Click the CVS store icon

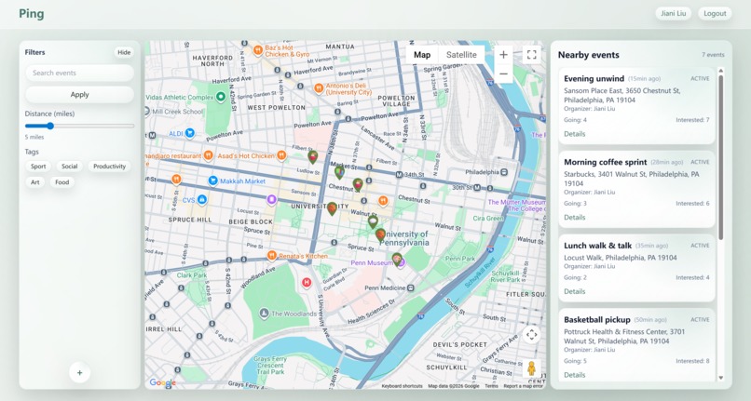201,199
